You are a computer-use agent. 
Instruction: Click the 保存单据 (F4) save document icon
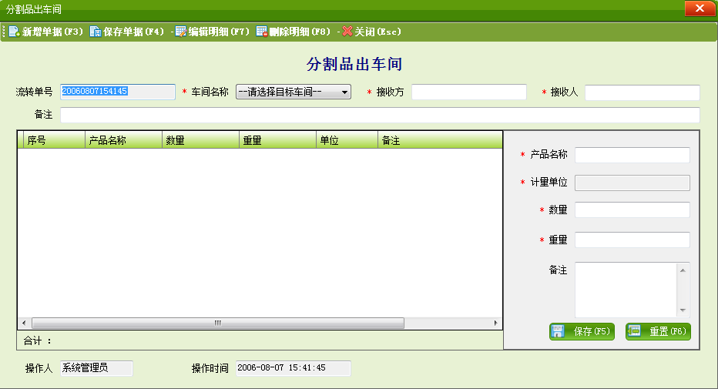(96, 32)
